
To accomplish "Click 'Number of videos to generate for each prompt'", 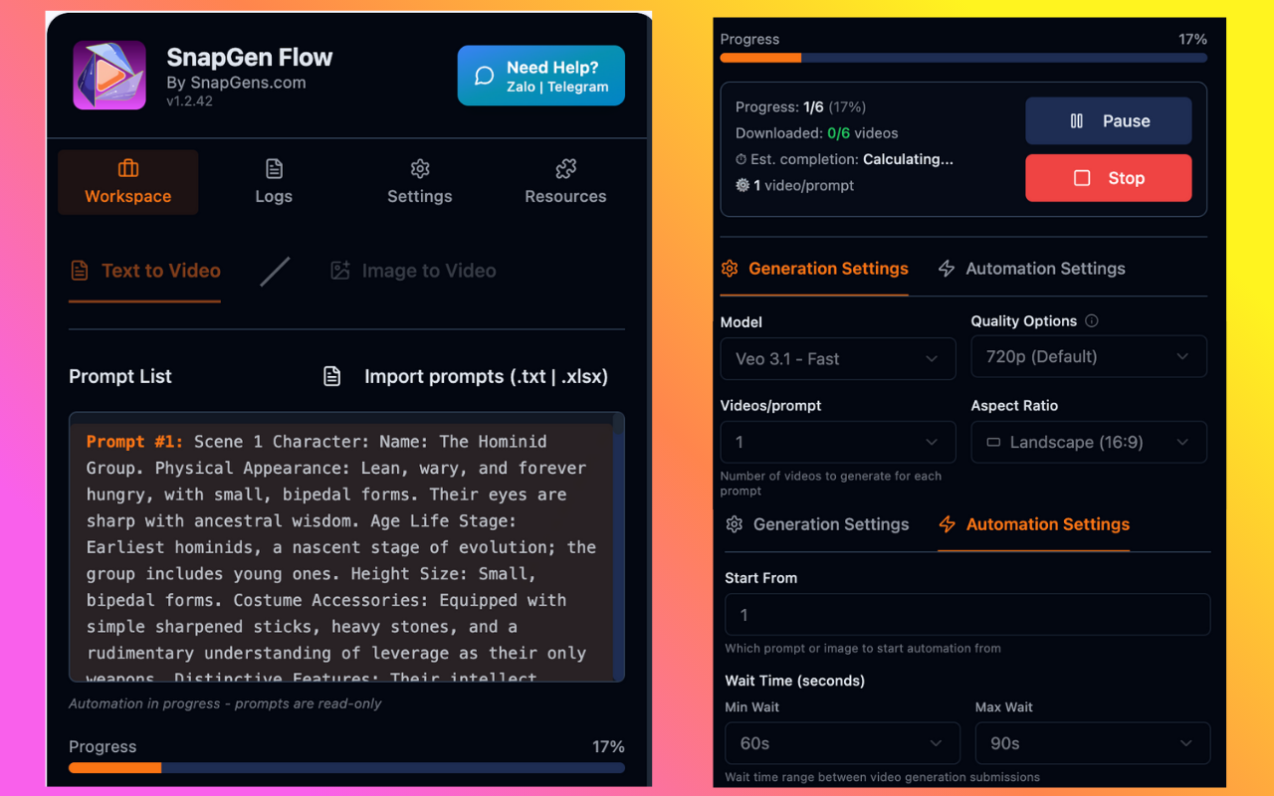I will (x=831, y=484).
